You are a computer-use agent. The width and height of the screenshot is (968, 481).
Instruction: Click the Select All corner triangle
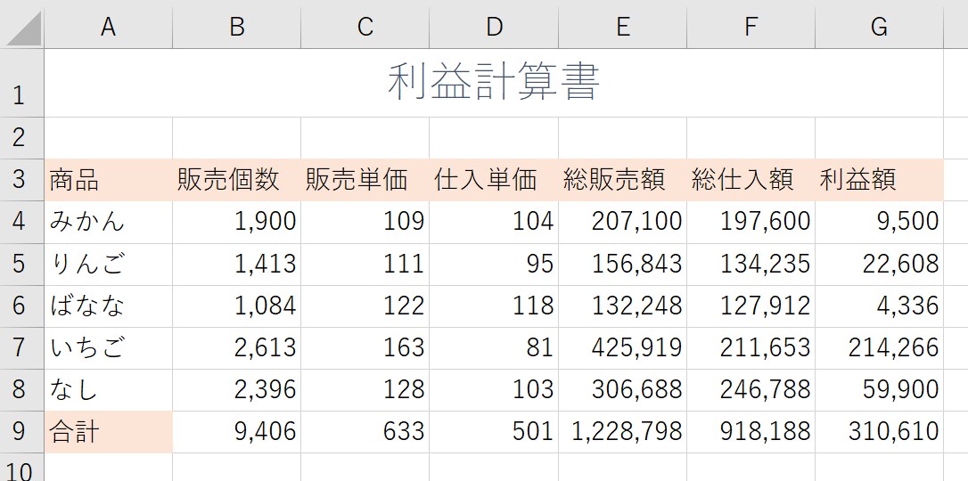coord(22,28)
